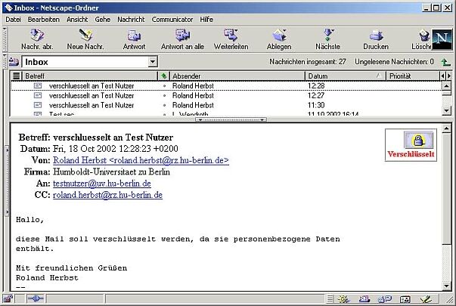Click the Roland Herbst sender email link
Screen dimensions: 456x306
(x=141, y=161)
